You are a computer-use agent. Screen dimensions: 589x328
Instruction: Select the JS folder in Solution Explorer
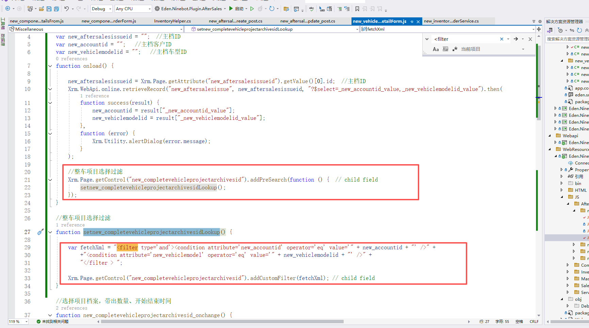[577, 197]
